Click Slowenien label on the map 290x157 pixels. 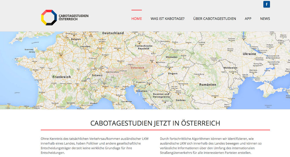click(141, 82)
